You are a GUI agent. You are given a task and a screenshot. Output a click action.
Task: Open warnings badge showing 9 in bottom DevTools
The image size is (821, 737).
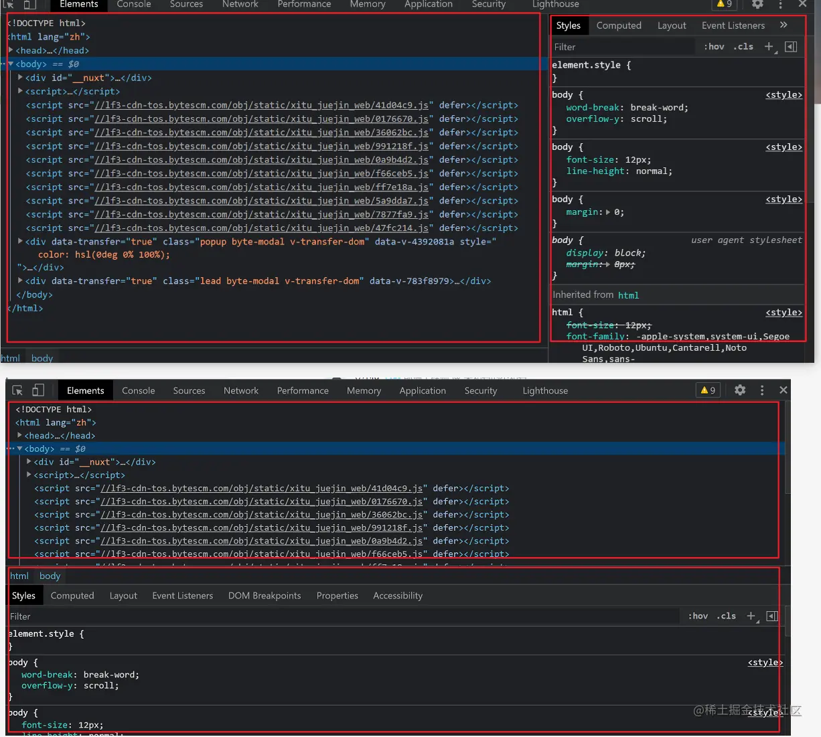pos(708,390)
